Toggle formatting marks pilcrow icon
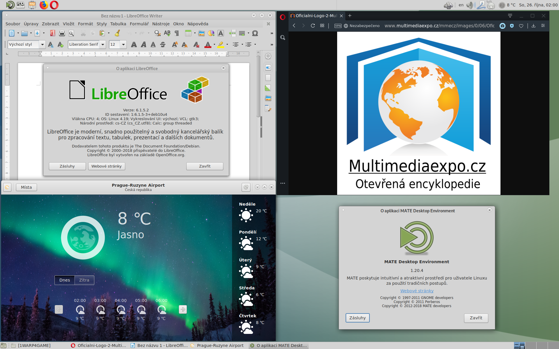 177,33
